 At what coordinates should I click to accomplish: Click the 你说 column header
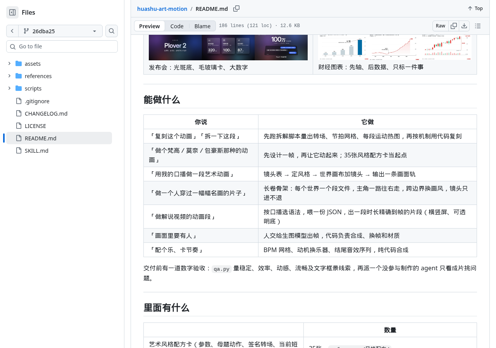pos(201,122)
